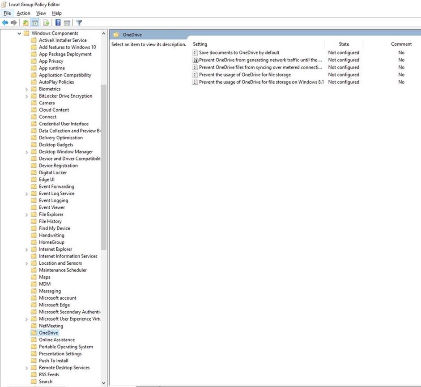Screen dimensions: 421x387
Task: Expand Microsoft User Experience Virtualization node
Action: point(26,319)
